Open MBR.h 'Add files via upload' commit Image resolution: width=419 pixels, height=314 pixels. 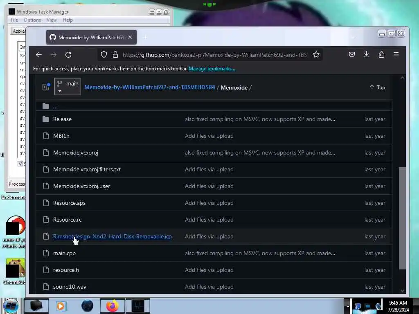tap(209, 136)
